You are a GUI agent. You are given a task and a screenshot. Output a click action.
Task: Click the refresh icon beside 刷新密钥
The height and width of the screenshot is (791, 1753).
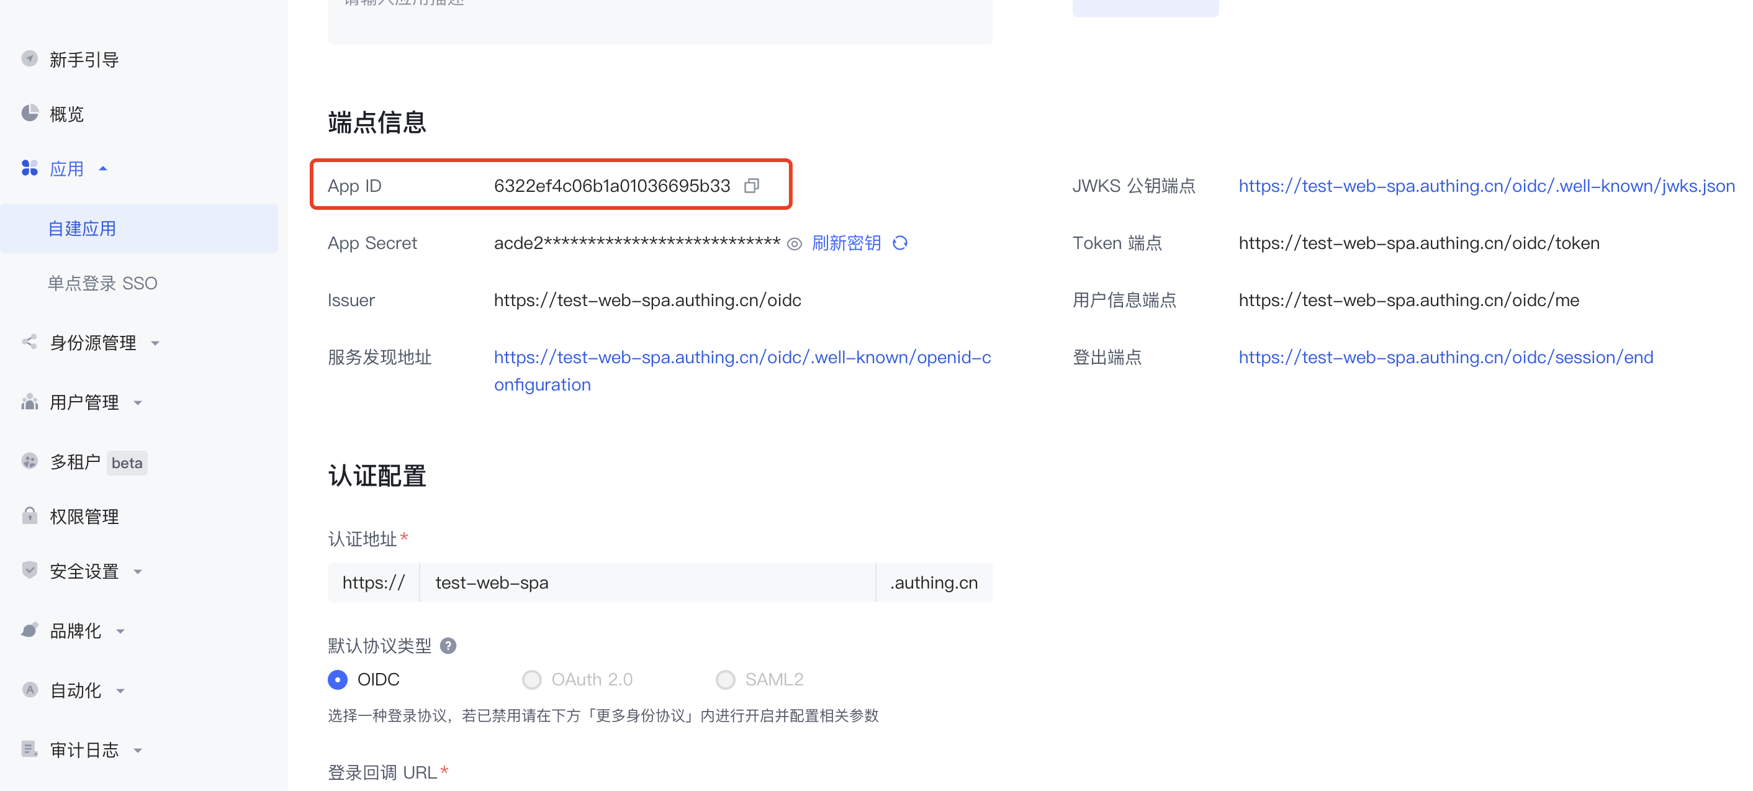900,243
